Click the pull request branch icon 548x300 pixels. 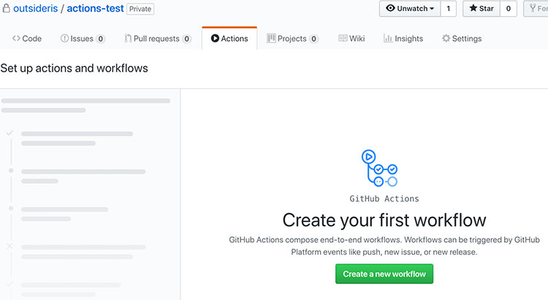129,38
